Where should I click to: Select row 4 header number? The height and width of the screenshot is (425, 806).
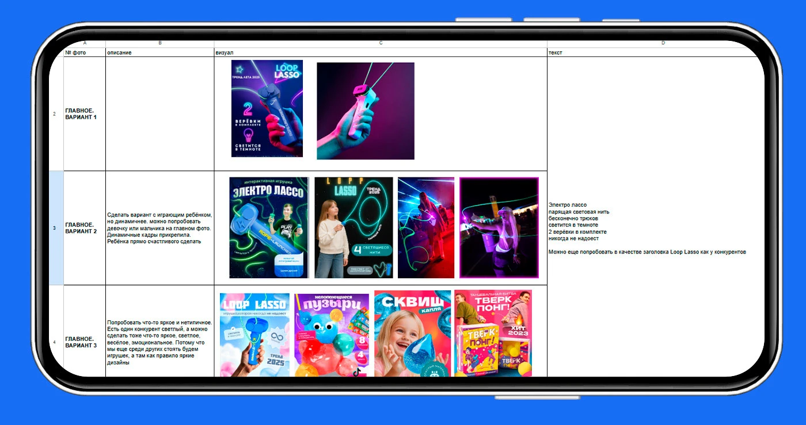(x=55, y=342)
